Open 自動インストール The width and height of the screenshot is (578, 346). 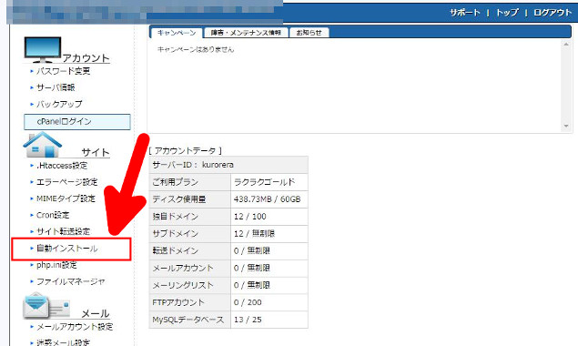pyautogui.click(x=66, y=249)
